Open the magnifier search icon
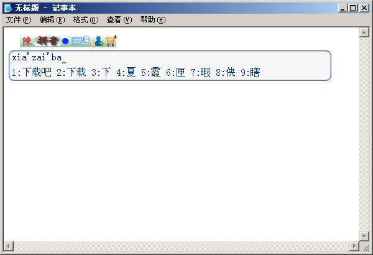The width and height of the screenshot is (373, 255). coord(88,41)
